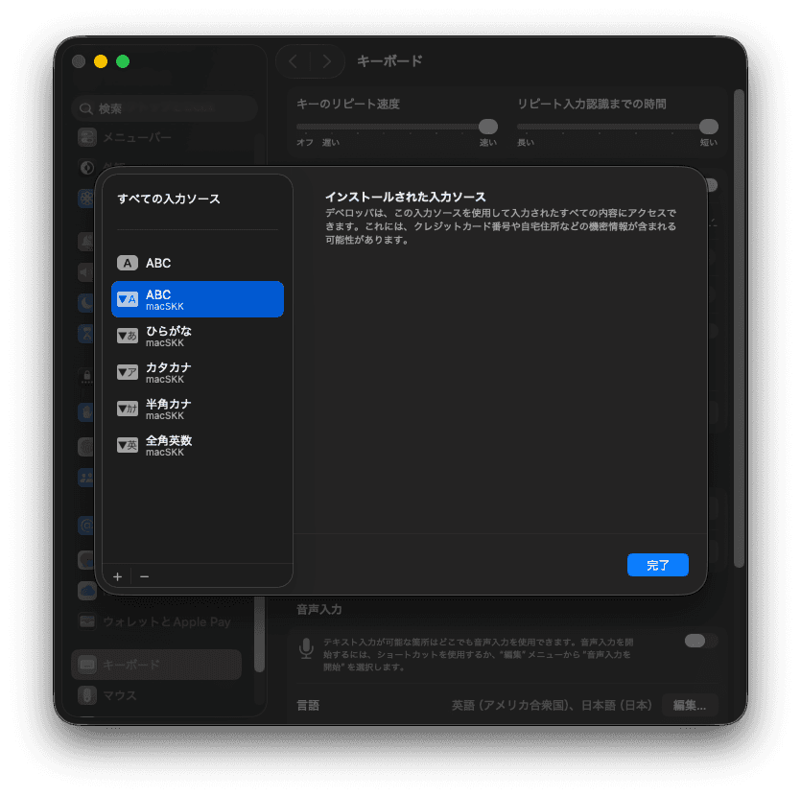
Task: Select カタカナ macSKK input source
Action: pos(198,372)
